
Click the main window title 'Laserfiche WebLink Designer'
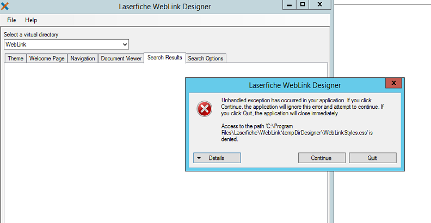(x=165, y=7)
